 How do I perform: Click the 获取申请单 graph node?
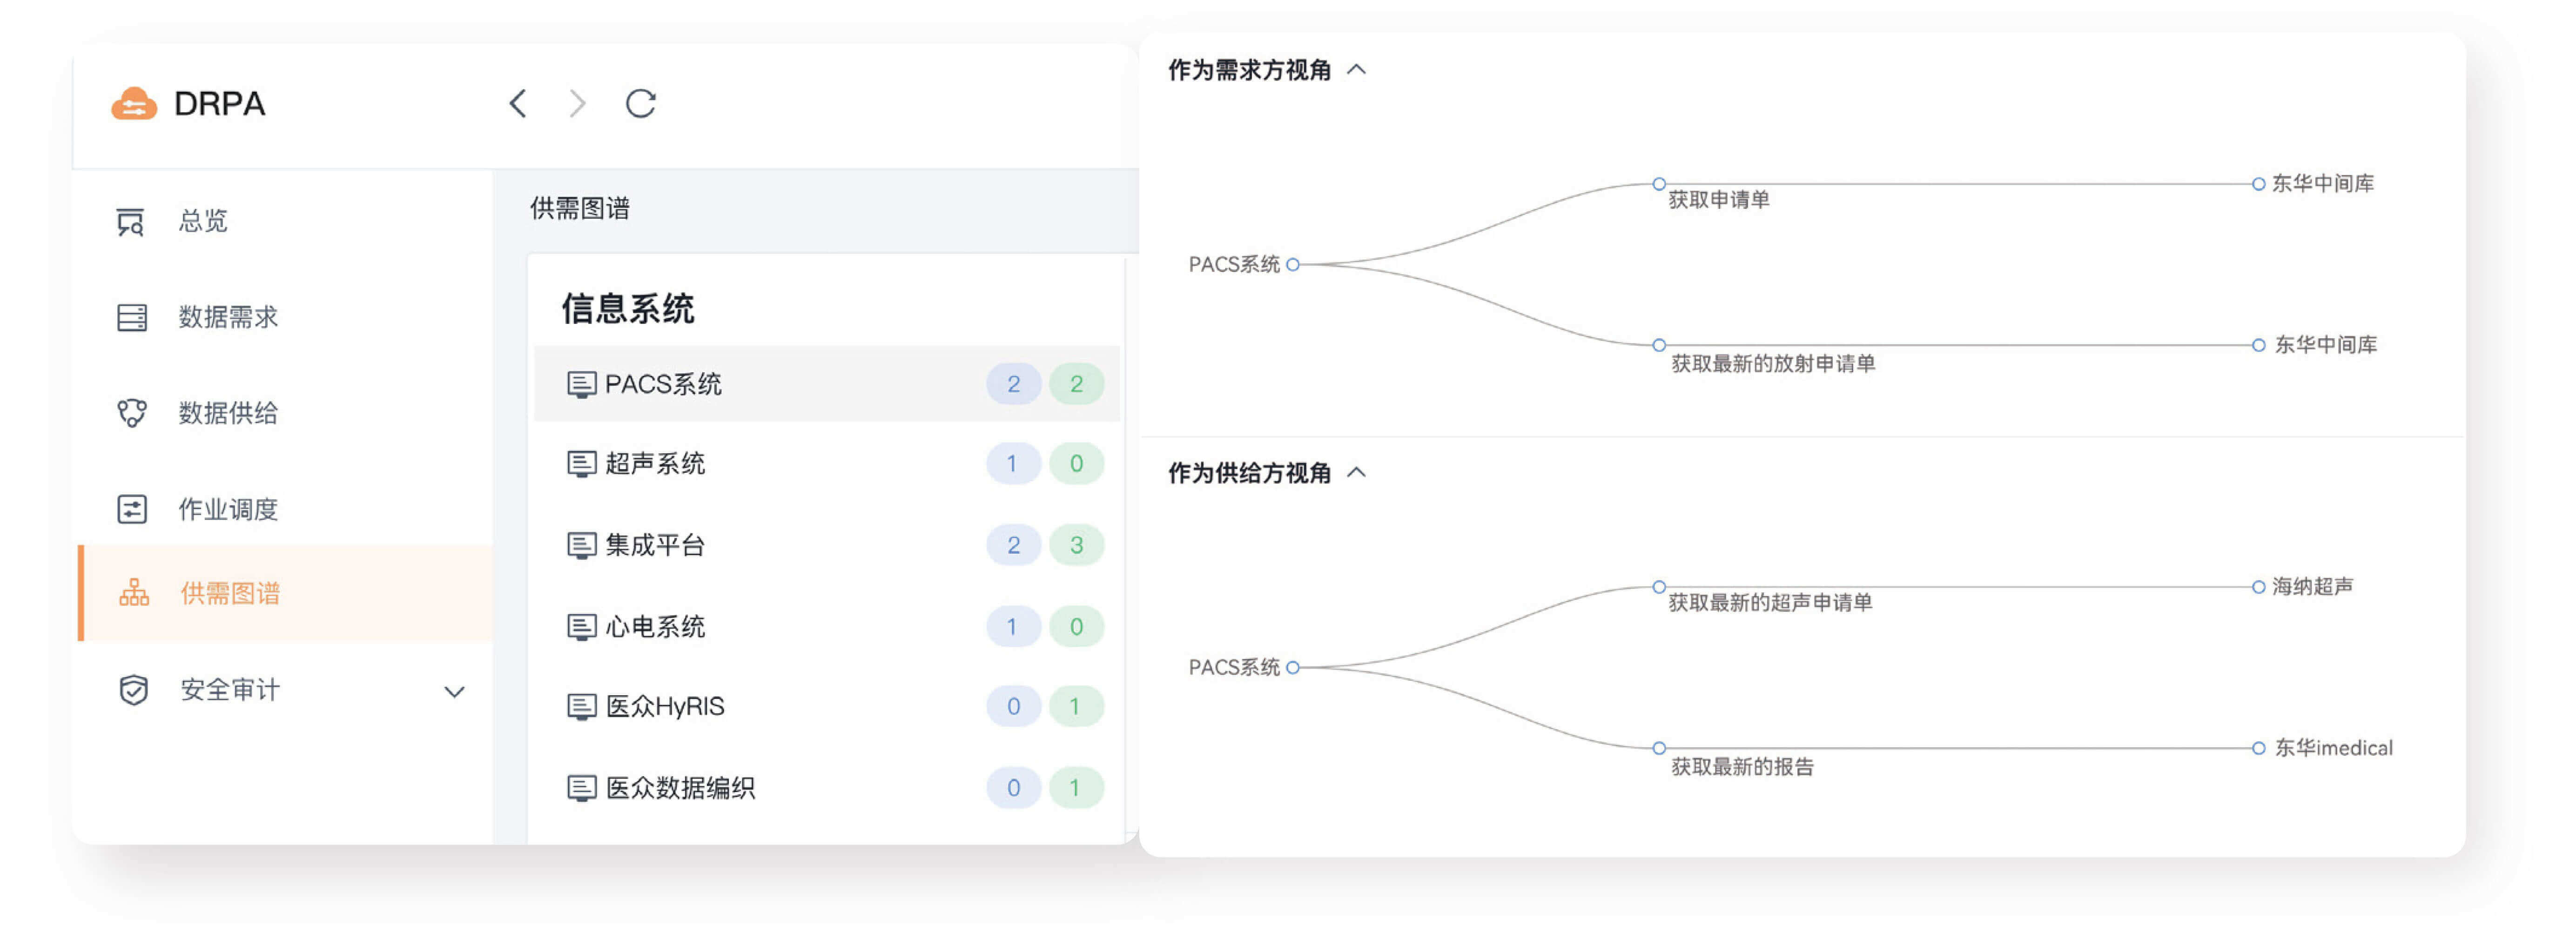pyautogui.click(x=1658, y=184)
